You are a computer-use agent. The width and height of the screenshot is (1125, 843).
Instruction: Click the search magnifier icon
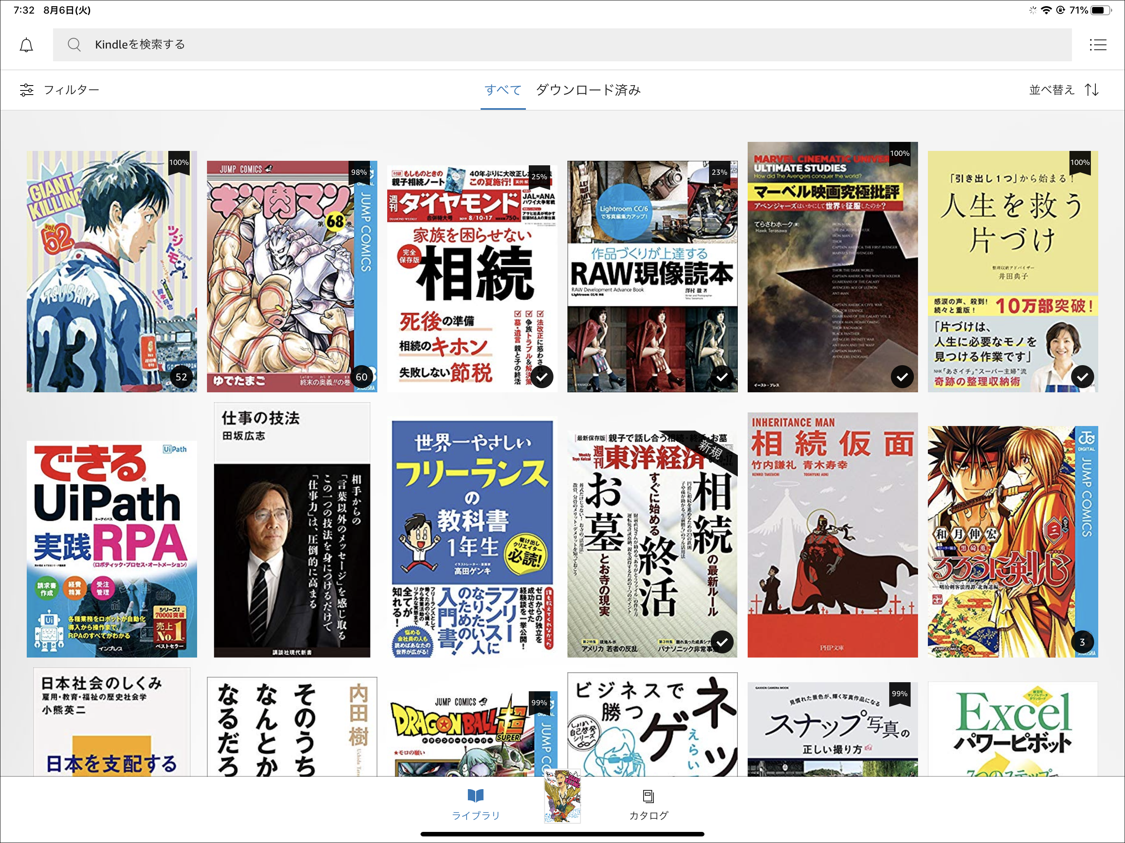coord(74,45)
